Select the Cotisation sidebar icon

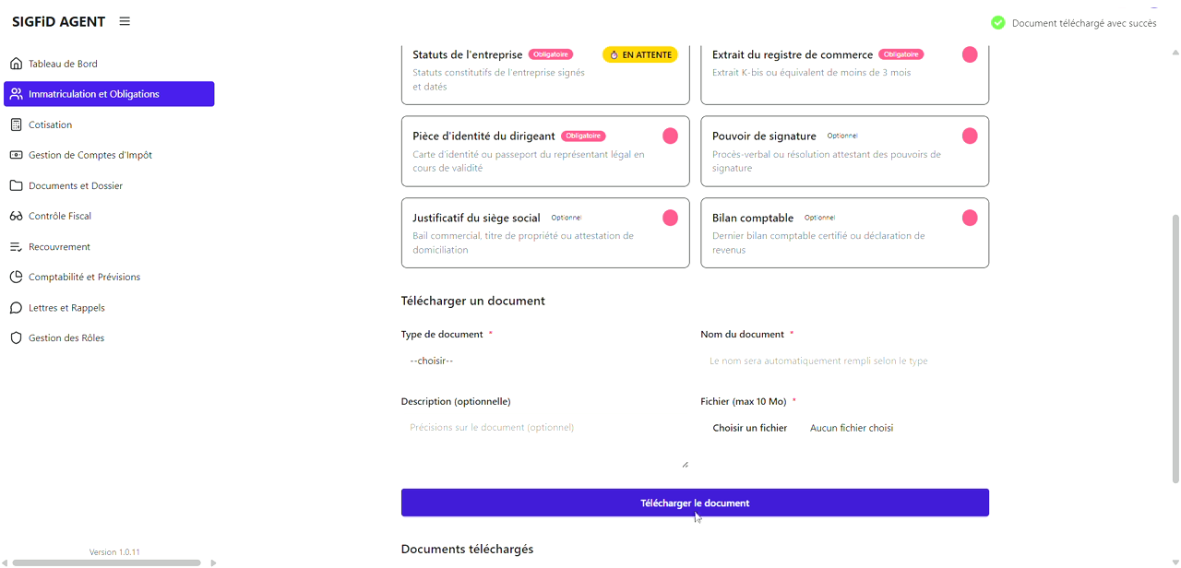[x=16, y=124]
